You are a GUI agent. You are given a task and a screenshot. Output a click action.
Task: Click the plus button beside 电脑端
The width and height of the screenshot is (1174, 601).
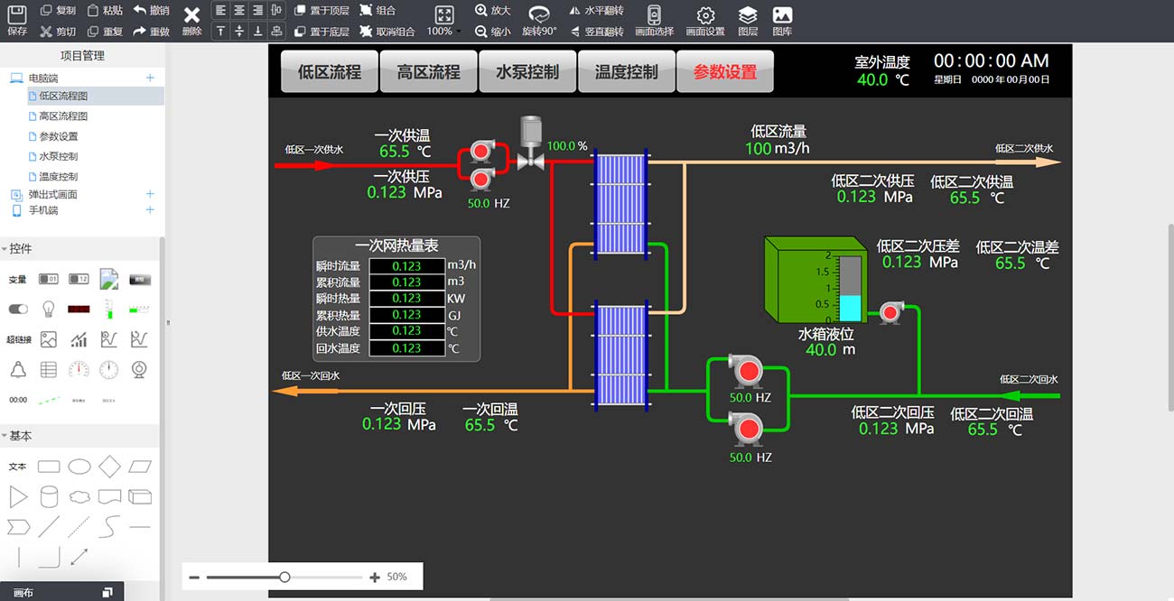[x=150, y=79]
